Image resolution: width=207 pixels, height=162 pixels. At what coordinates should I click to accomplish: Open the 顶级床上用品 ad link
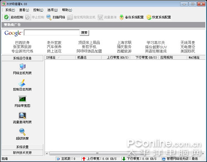(89, 42)
